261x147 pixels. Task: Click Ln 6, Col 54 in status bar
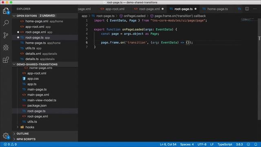[168, 144]
